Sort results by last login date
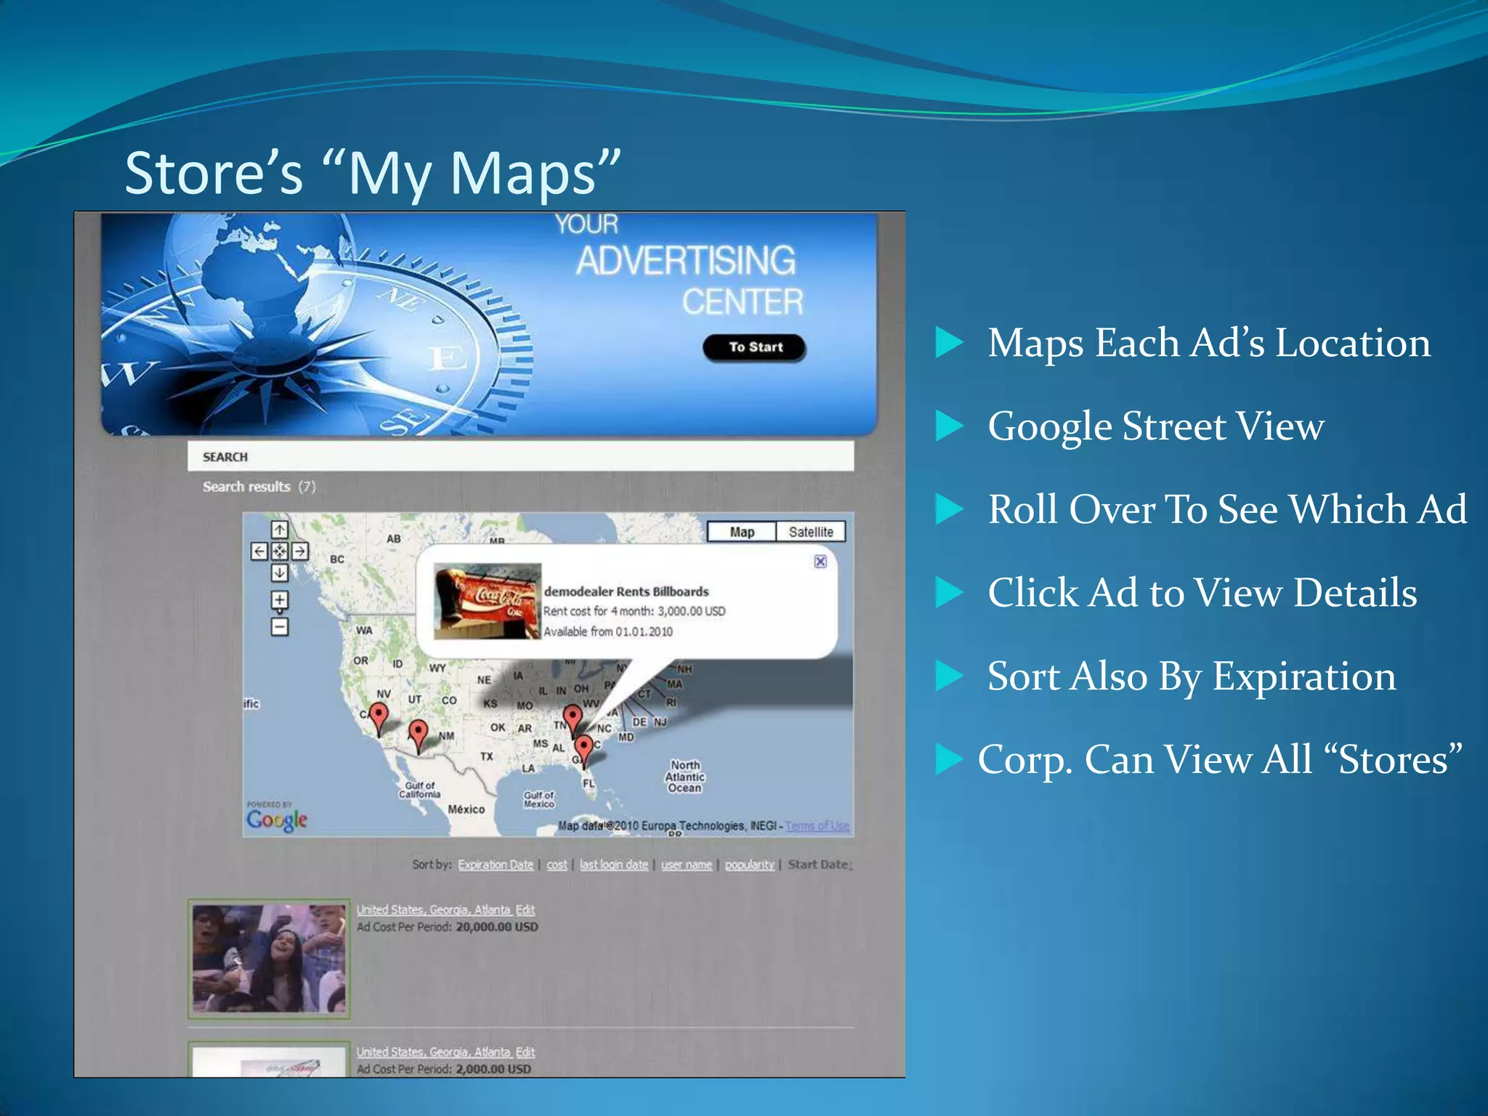This screenshot has height=1116, width=1488. click(x=614, y=865)
